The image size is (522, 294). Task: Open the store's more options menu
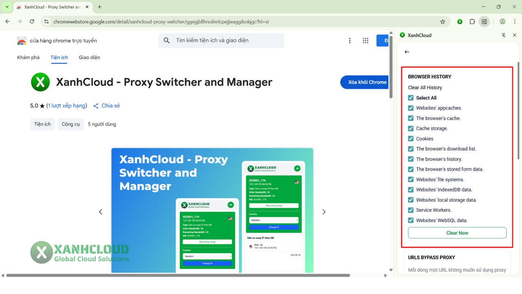[x=349, y=40]
